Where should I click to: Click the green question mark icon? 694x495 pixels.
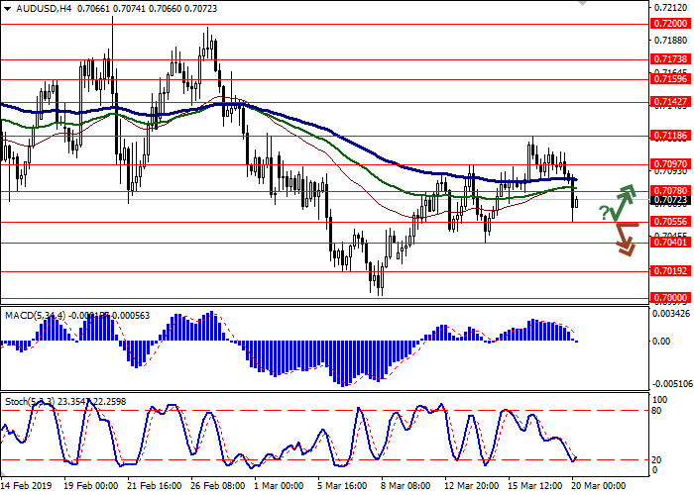coord(603,212)
